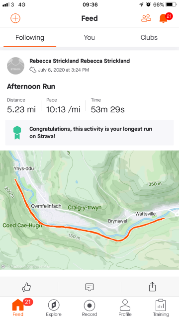Open Rebecca Strickland's profile name

point(80,61)
